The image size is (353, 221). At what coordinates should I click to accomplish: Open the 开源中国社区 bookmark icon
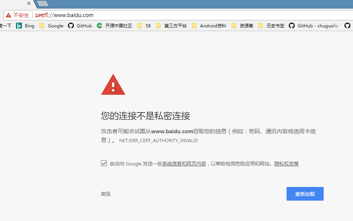pos(99,26)
